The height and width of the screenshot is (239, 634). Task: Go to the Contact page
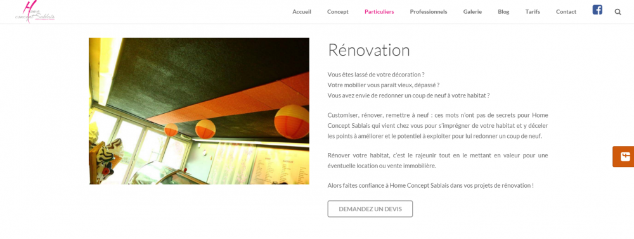coord(566,11)
